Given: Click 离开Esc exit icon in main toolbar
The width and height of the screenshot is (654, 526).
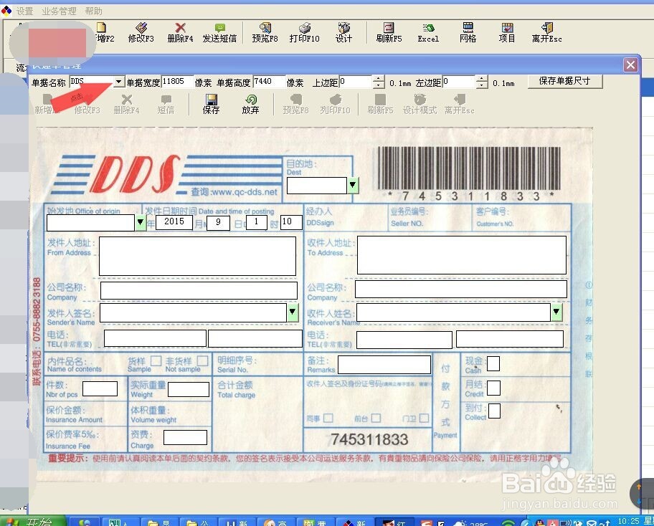Looking at the screenshot, I should point(547,32).
